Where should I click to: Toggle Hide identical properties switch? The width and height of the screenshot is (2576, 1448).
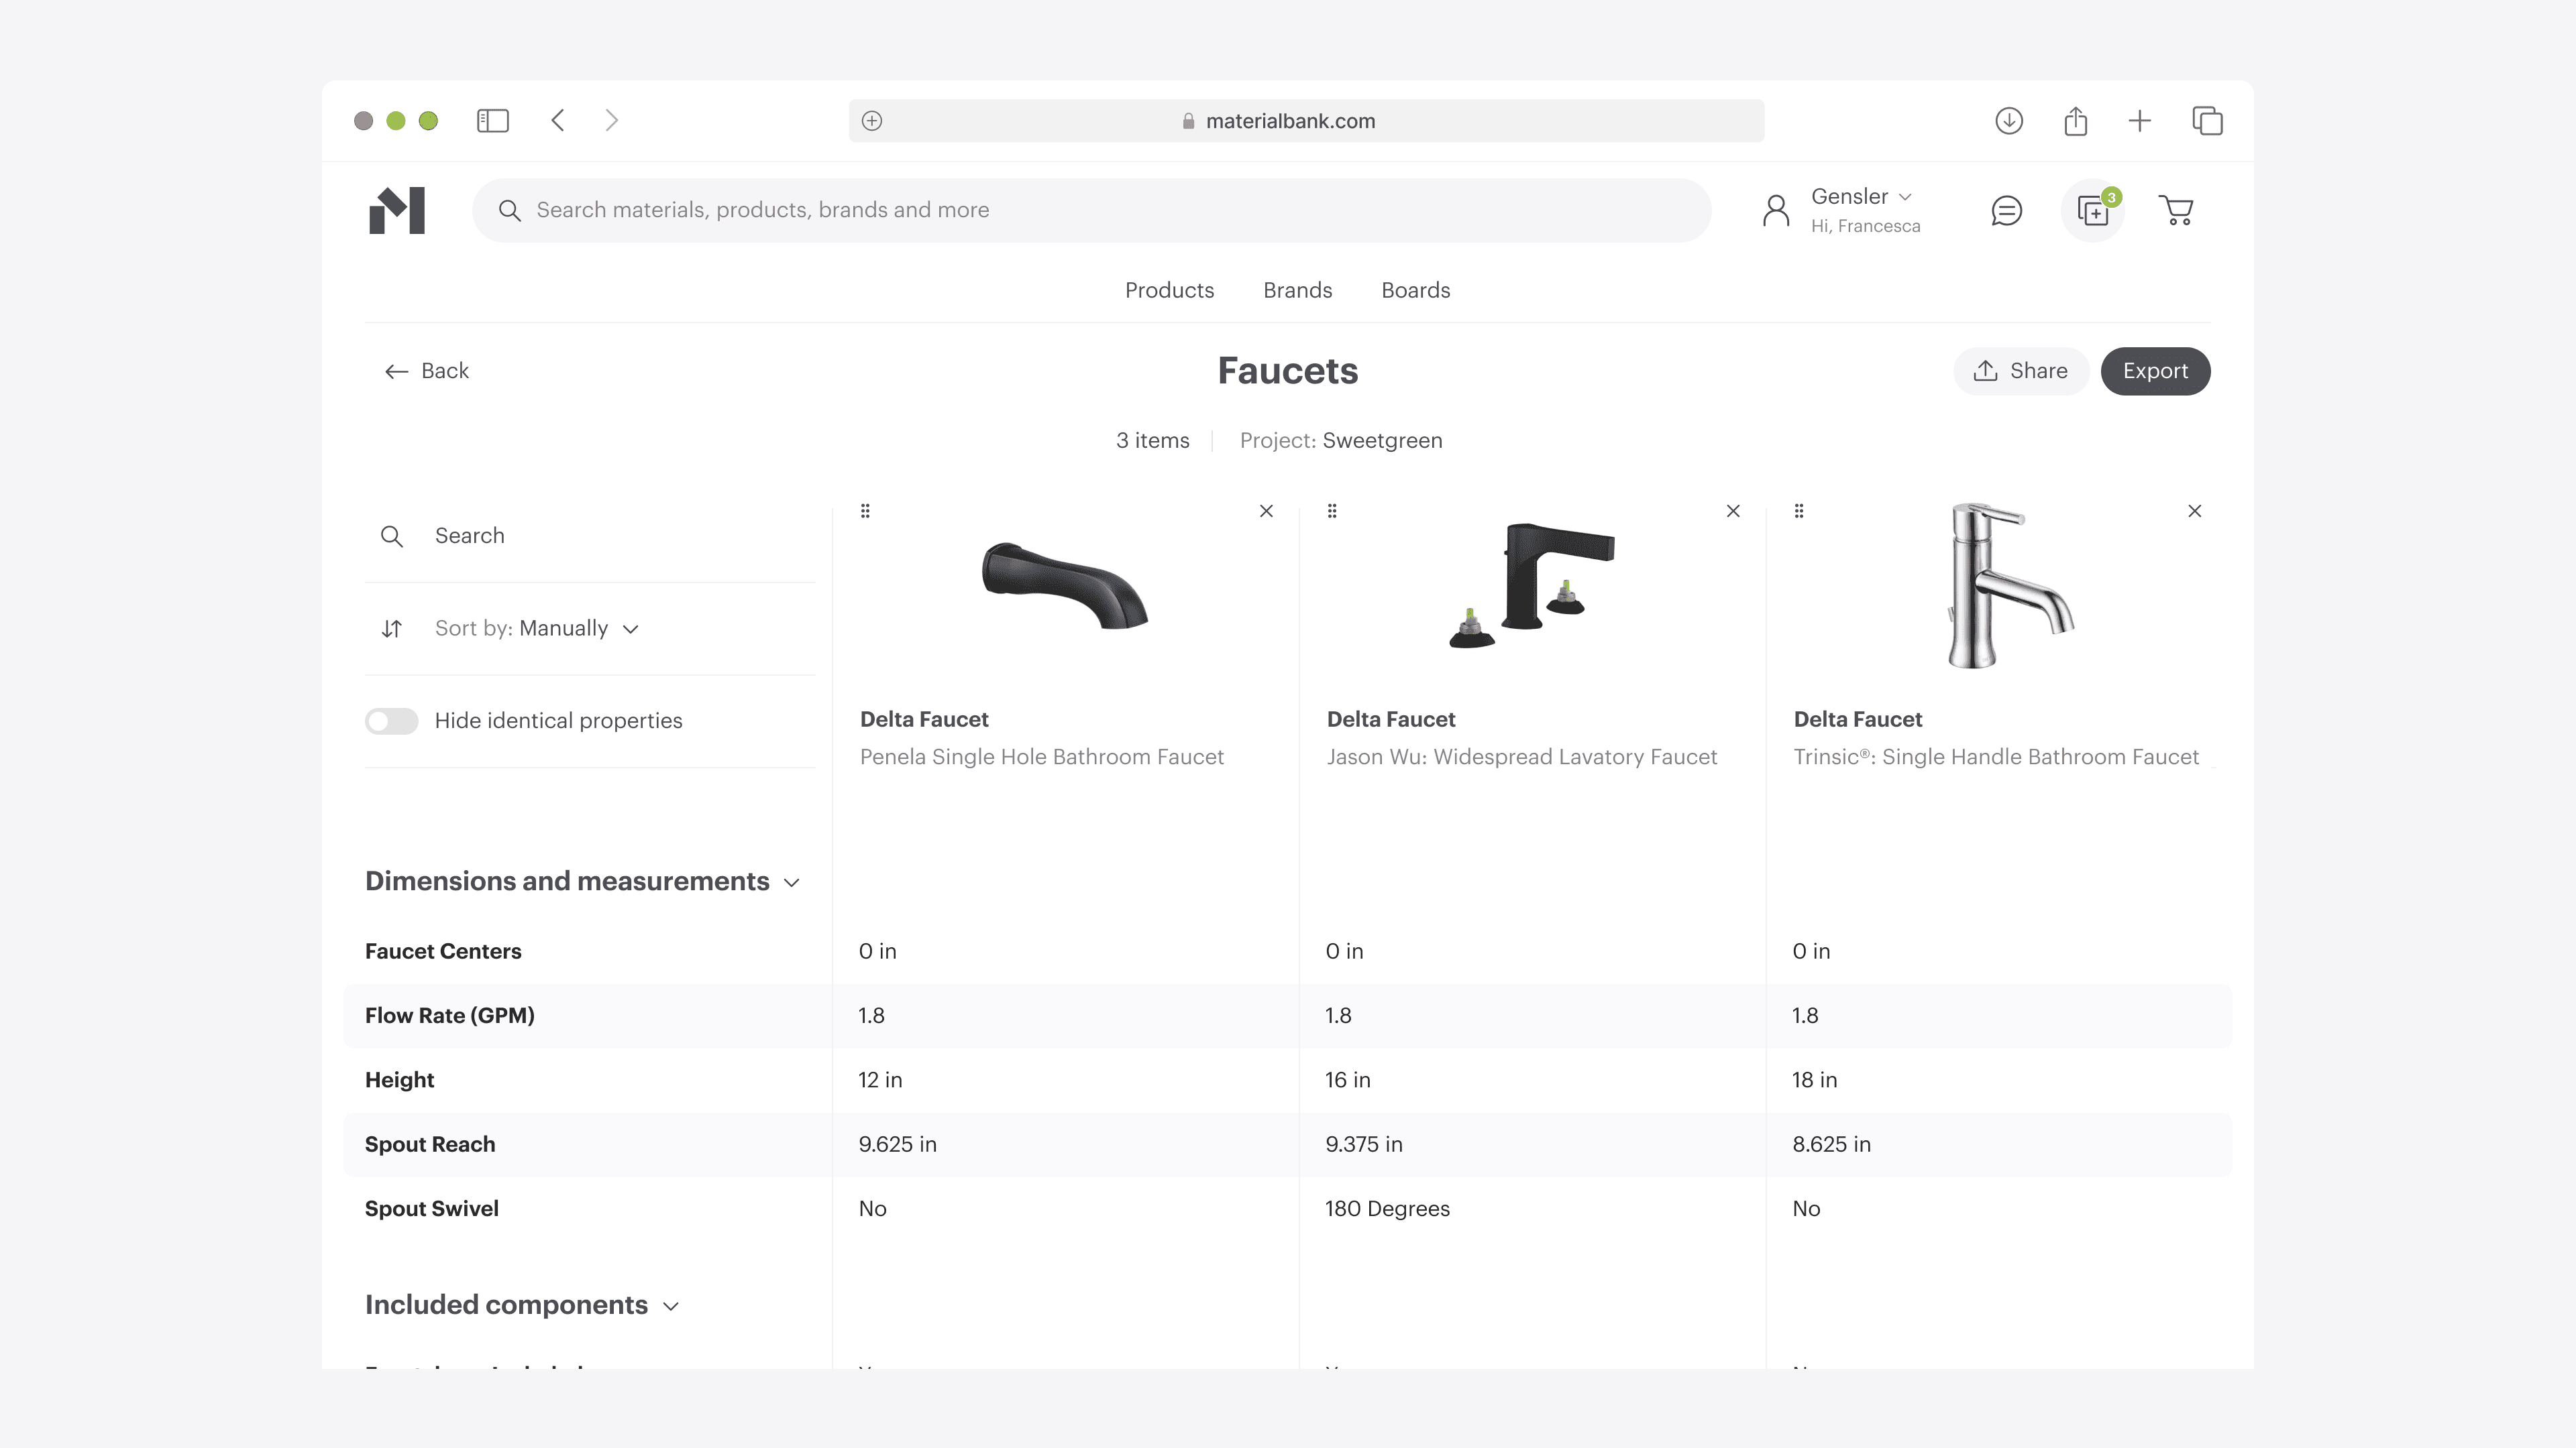391,721
